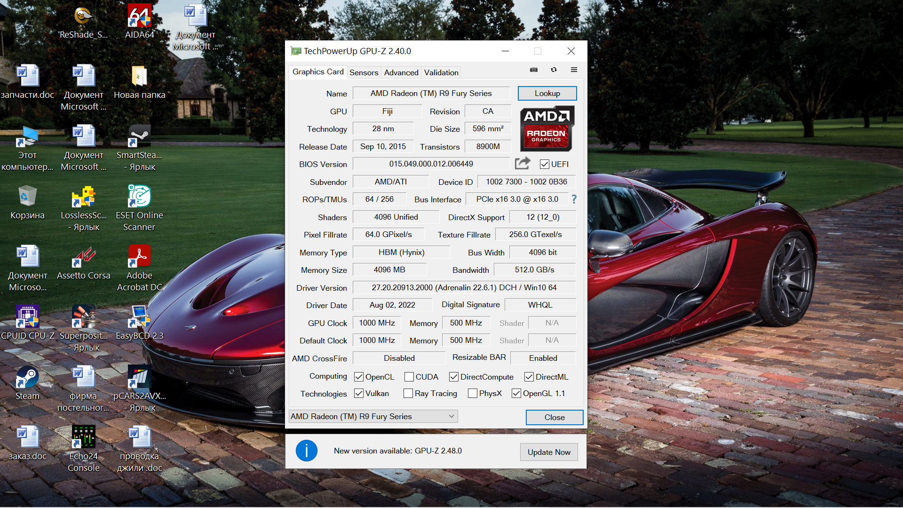Image resolution: width=903 pixels, height=508 pixels.
Task: Toggle the UEFI checkbox
Action: (545, 164)
